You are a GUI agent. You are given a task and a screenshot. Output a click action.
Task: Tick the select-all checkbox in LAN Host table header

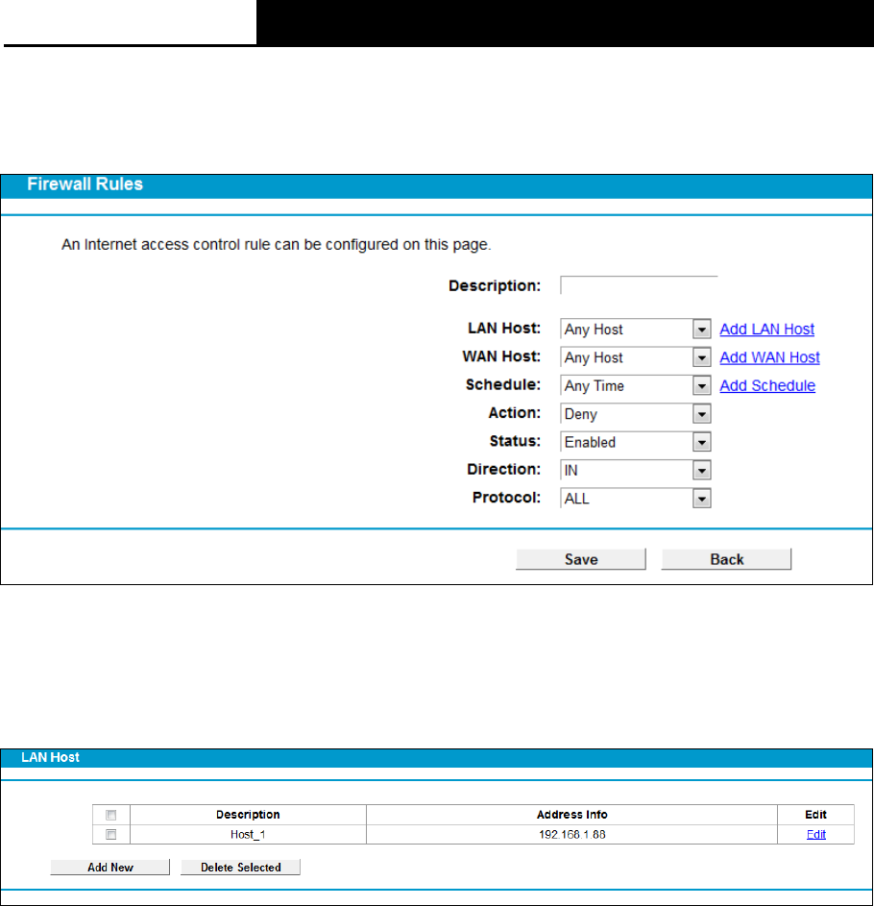(x=110, y=815)
